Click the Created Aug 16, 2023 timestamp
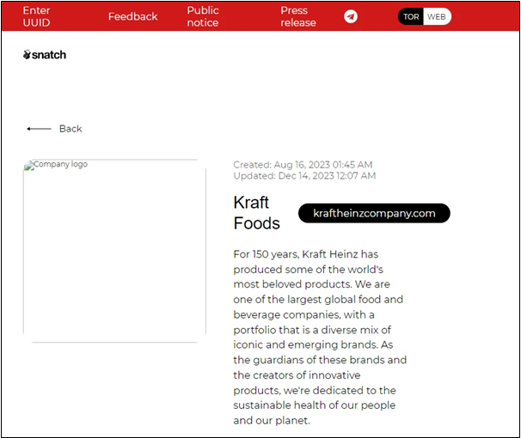 pyautogui.click(x=303, y=164)
